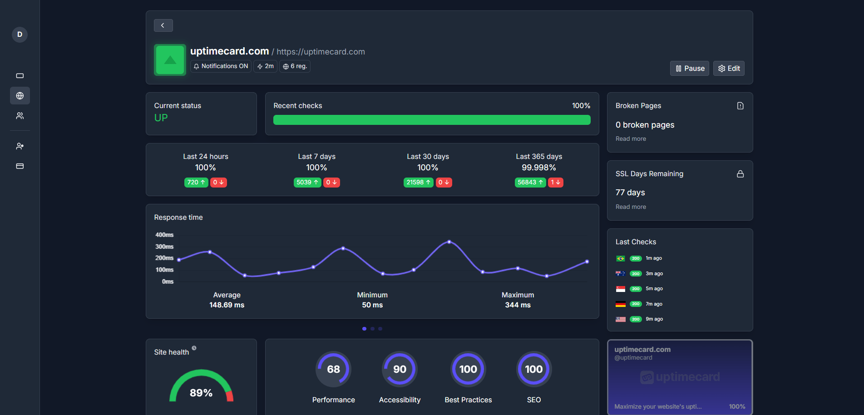
Task: Click the peak data point on response chart
Action: click(449, 242)
